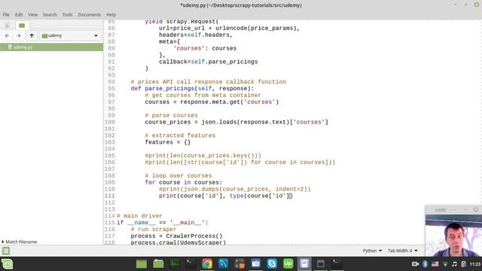This screenshot has width=482, height=271.
Task: Open the terminal icon beside system monitor
Action: coord(191,264)
